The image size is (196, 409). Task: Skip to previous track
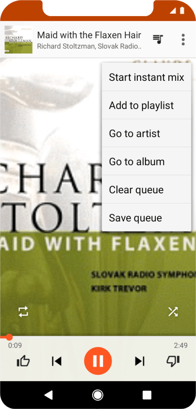(56, 361)
